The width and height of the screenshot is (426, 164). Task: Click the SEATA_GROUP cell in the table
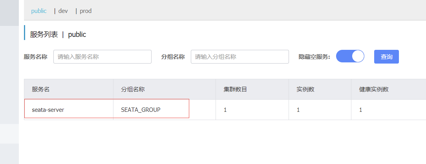(x=141, y=110)
